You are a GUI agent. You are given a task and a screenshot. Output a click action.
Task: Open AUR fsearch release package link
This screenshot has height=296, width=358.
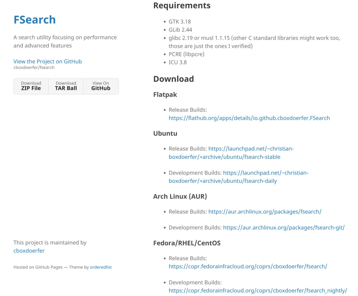click(x=265, y=212)
